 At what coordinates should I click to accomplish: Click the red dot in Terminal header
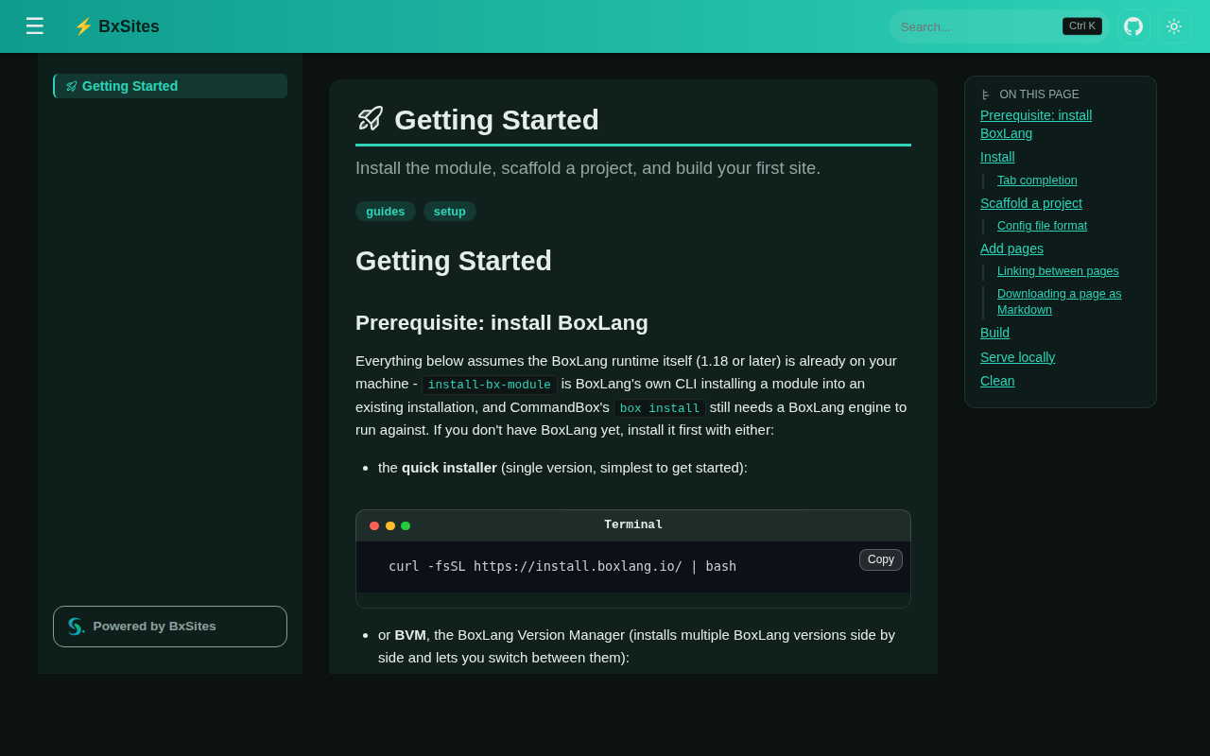374,525
